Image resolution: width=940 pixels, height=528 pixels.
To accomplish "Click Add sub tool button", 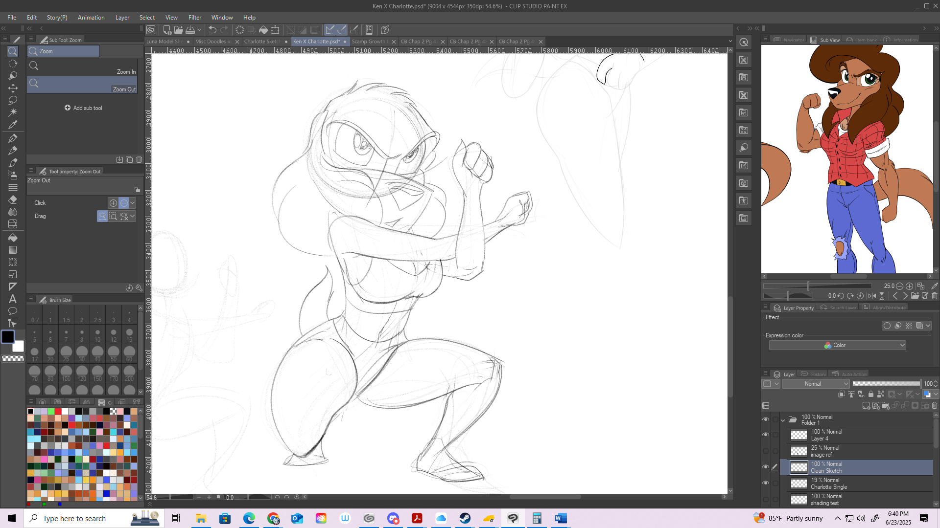I will click(x=83, y=108).
